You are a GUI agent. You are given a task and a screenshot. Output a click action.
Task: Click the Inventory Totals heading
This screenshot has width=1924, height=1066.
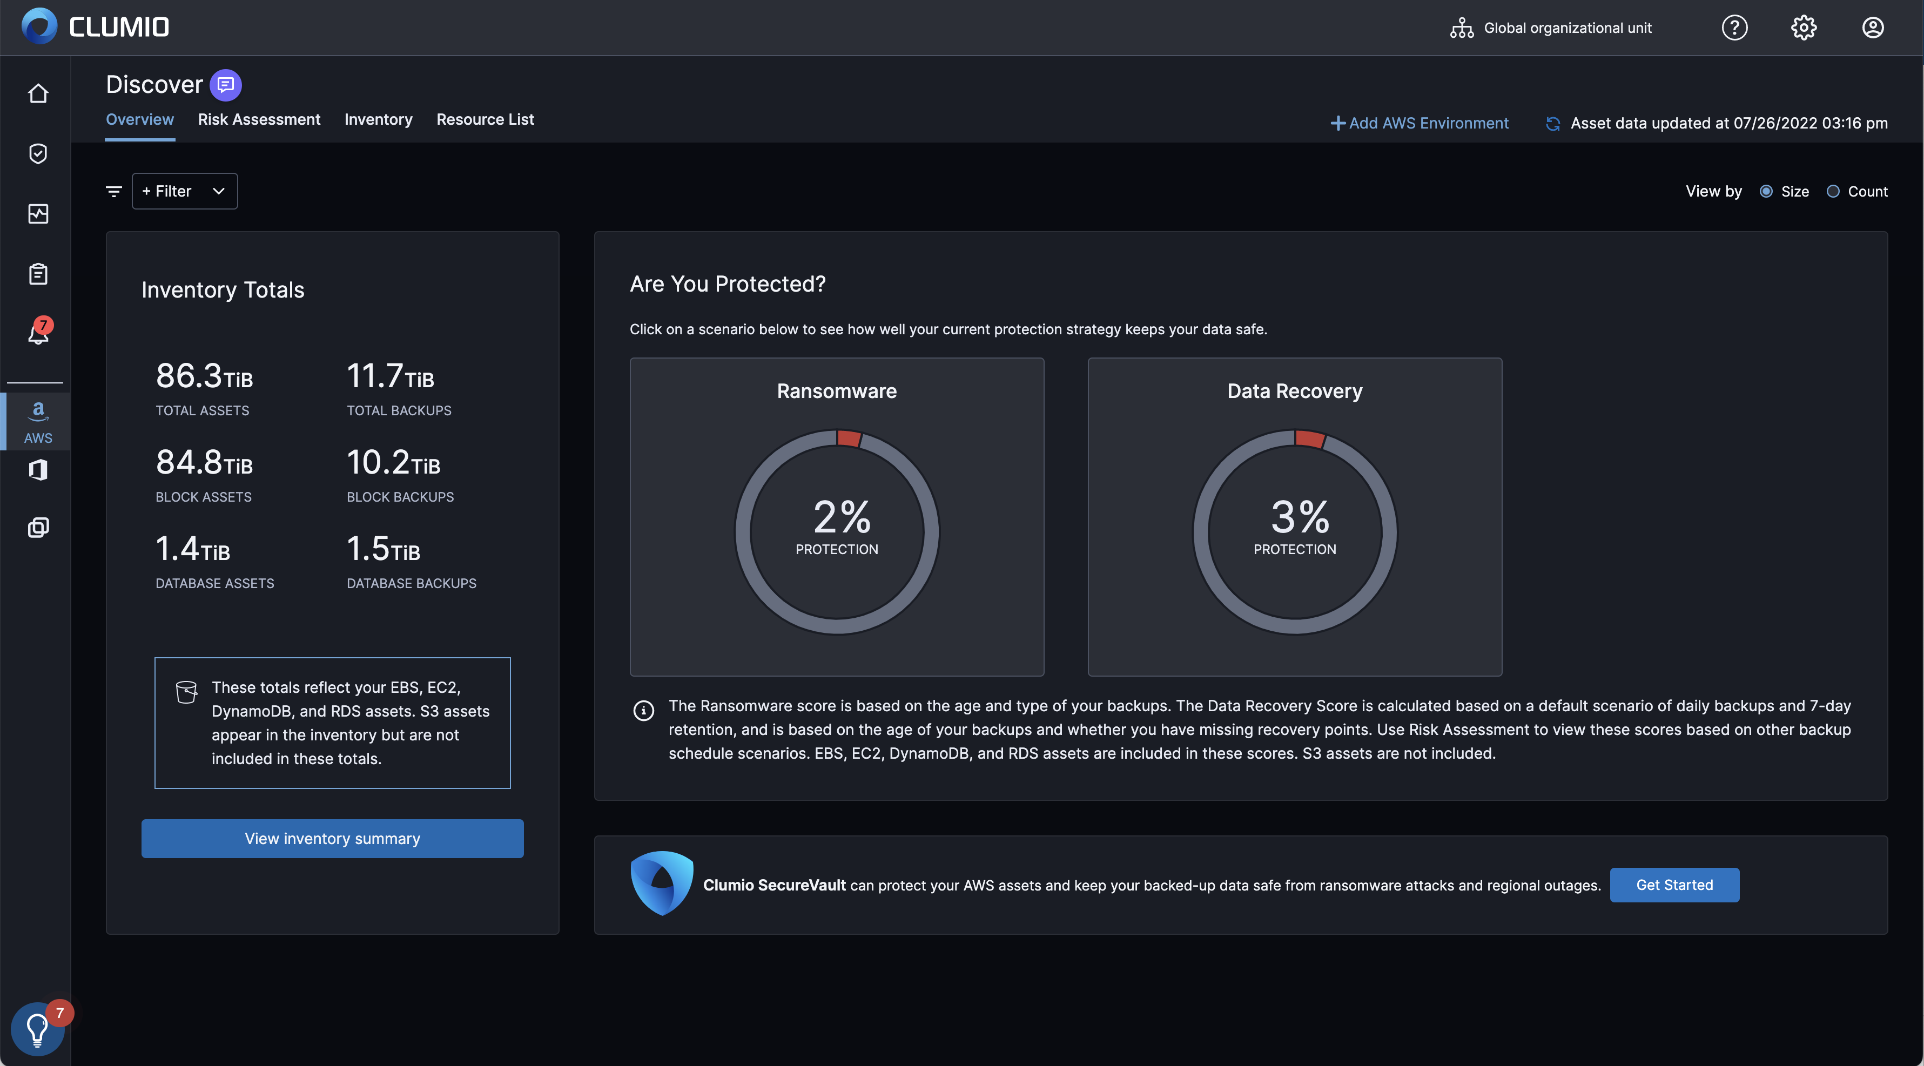click(223, 289)
